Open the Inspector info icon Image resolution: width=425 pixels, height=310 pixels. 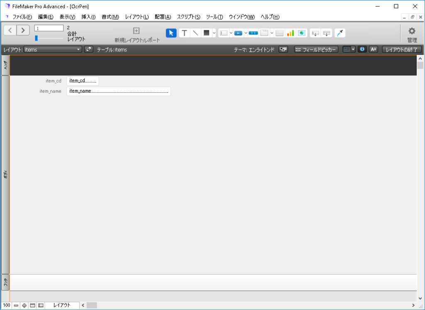(x=362, y=49)
